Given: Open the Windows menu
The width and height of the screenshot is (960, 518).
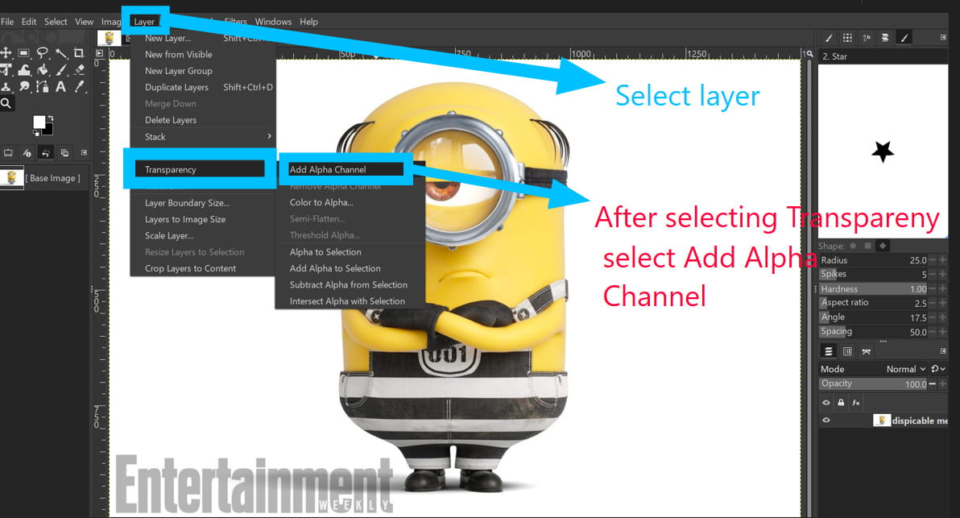Looking at the screenshot, I should click(273, 22).
